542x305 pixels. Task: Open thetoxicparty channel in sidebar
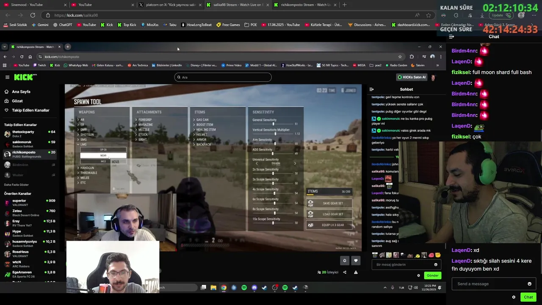tap(30, 133)
